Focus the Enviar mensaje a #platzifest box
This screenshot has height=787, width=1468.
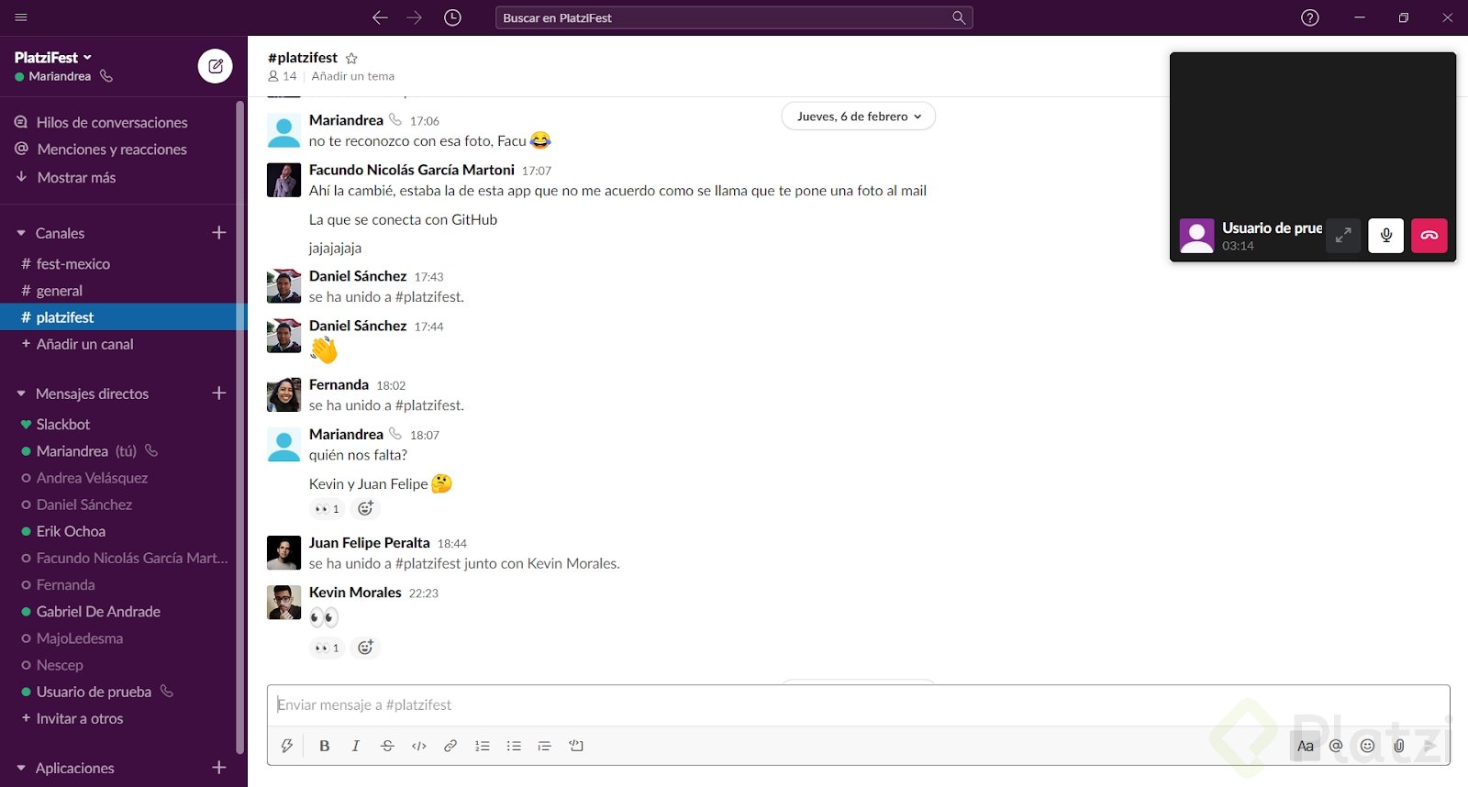point(858,704)
